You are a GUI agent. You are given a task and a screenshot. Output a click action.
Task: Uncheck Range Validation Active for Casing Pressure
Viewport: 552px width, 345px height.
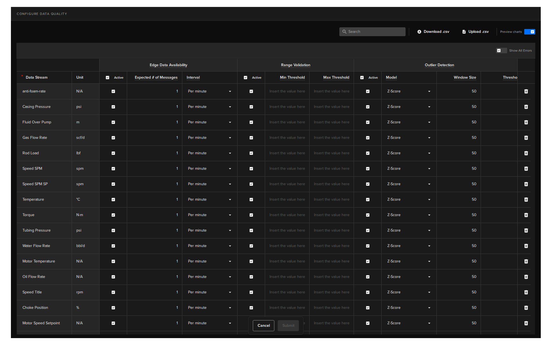click(x=251, y=107)
